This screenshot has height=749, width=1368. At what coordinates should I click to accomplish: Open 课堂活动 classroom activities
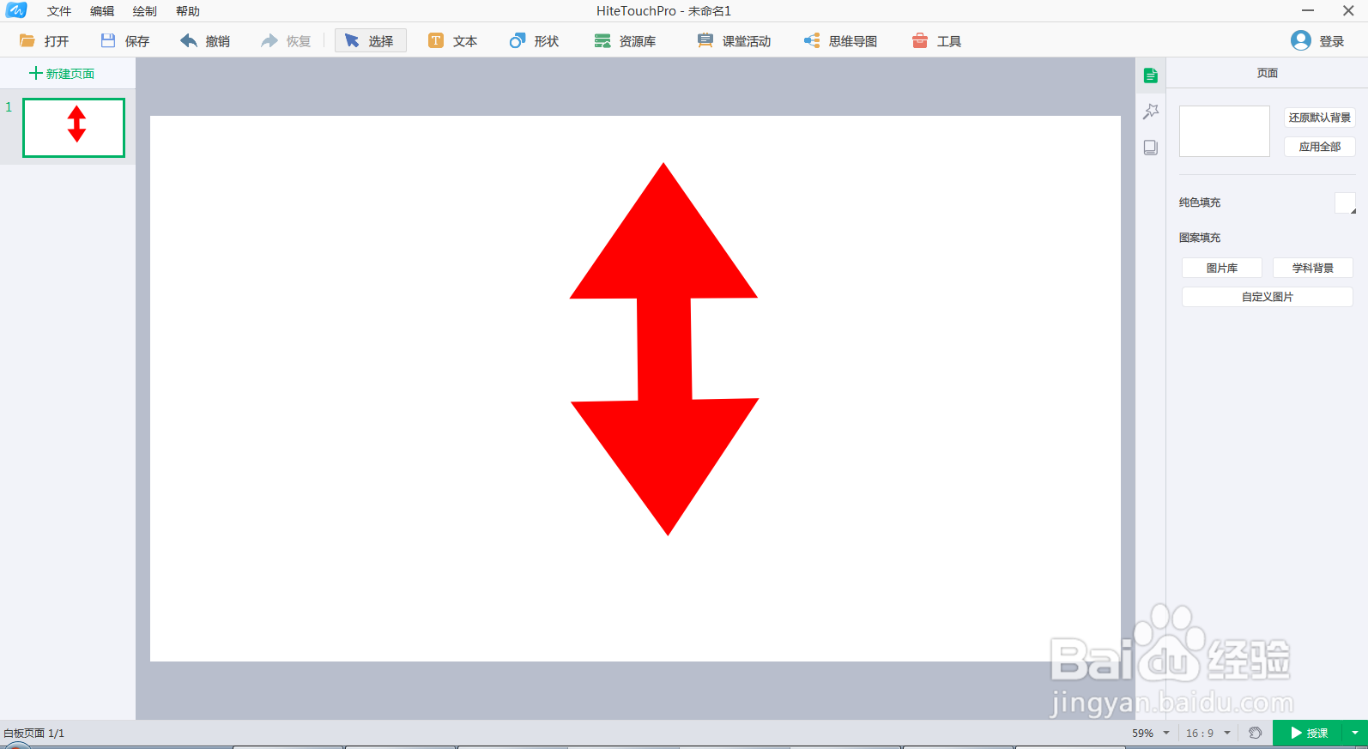pos(735,40)
